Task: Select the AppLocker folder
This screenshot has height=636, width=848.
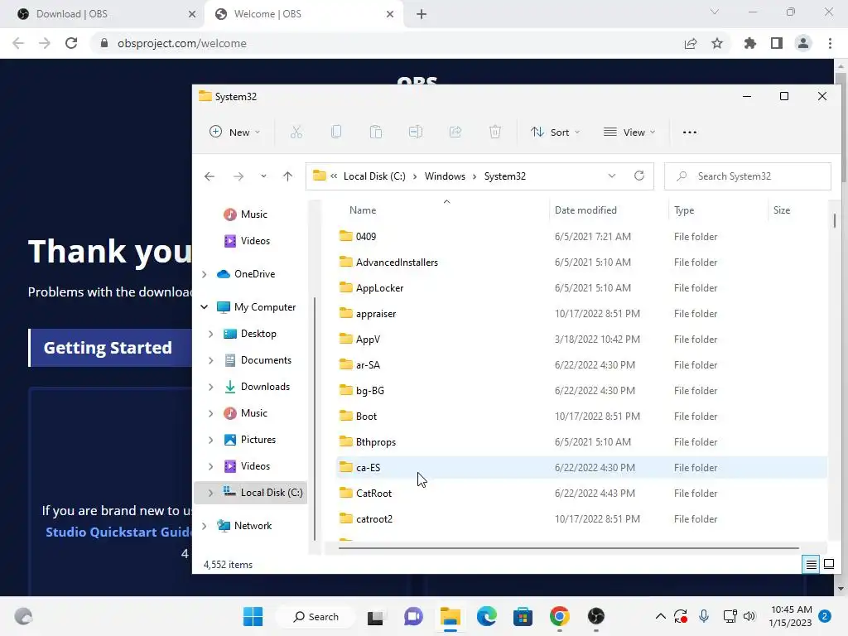Action: 581,288
